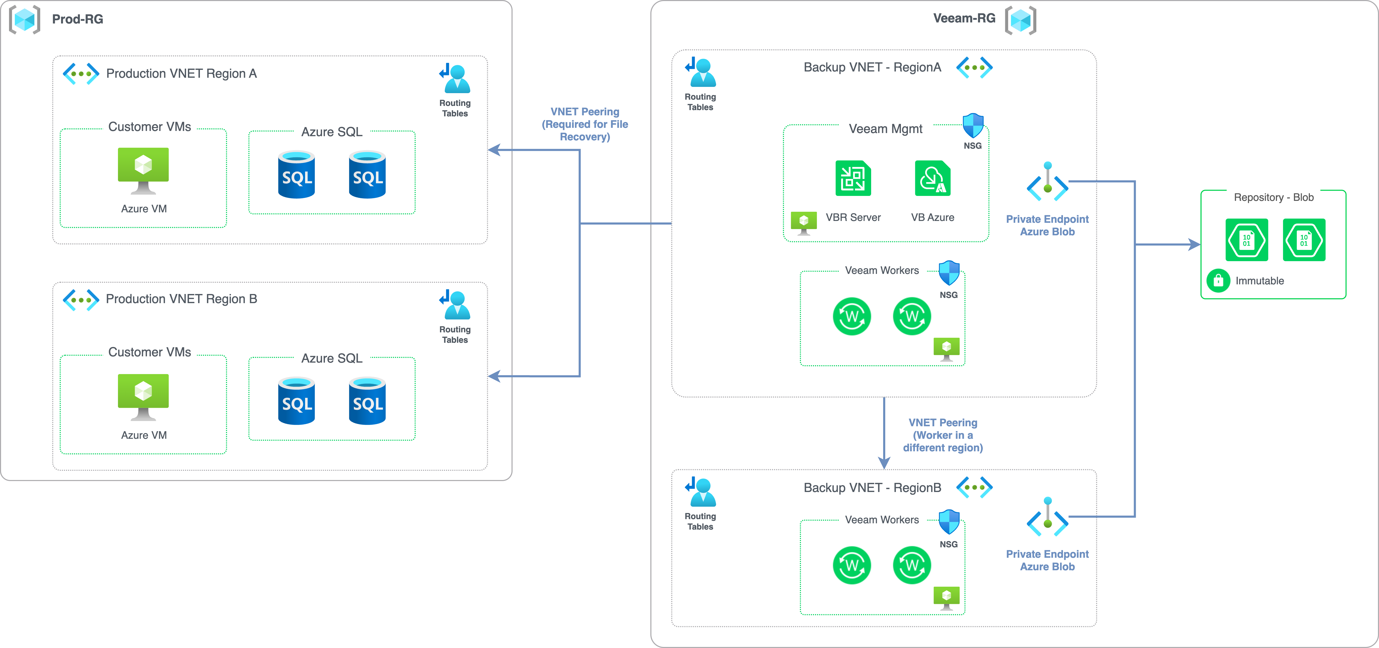Select second worker icon in RegionA Veeam Workers
This screenshot has width=1379, height=648.
pos(912,316)
